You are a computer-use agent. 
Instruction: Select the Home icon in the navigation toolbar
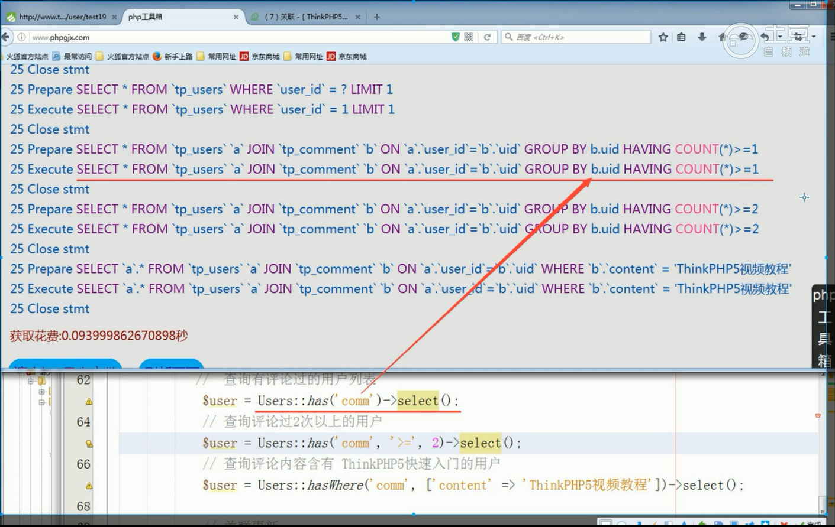[x=722, y=37]
